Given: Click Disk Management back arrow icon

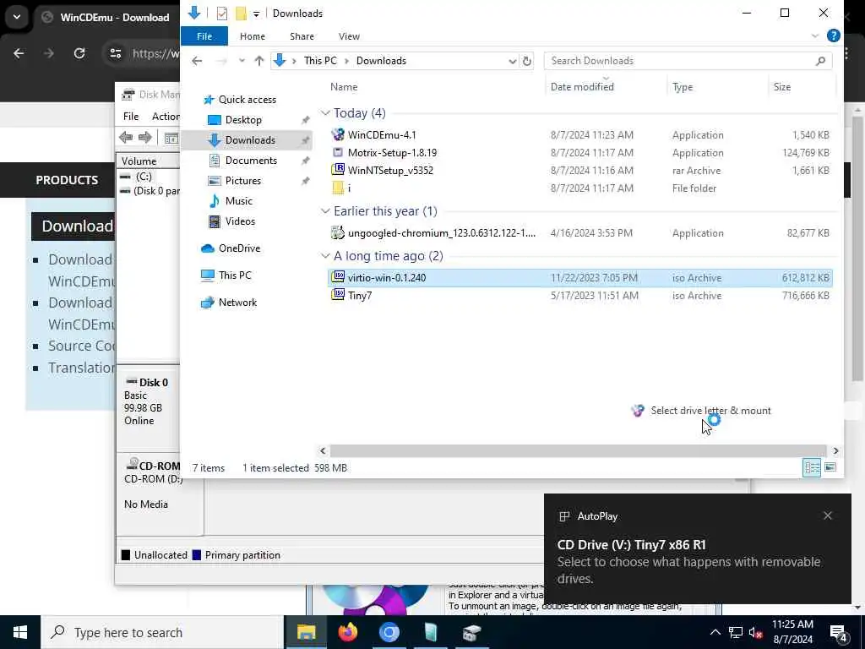Looking at the screenshot, I should click(126, 138).
